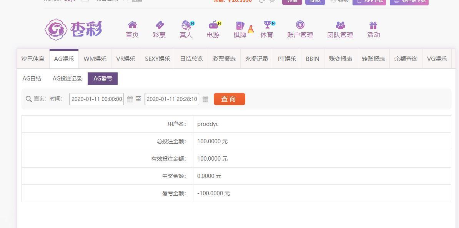Open 棋牌 card games icon

(240, 26)
